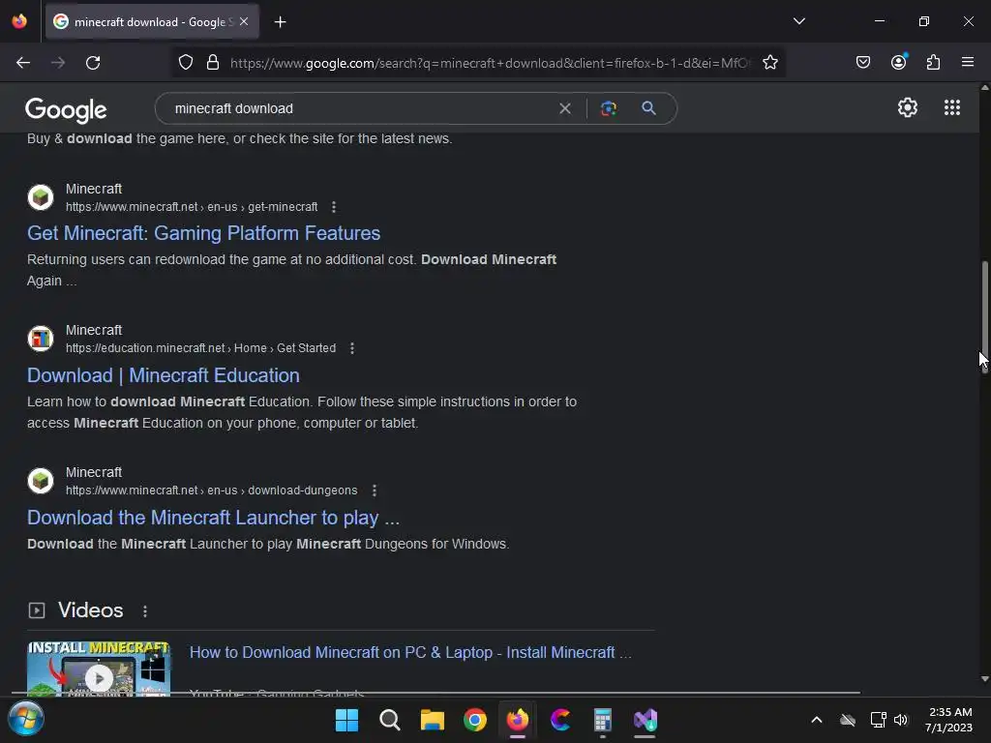This screenshot has width=991, height=743.
Task: Open the taskbar clock and date
Action: point(948,720)
